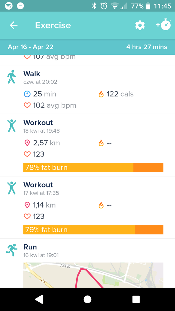Screen dimensions: 175x311
Task: Open Workout entry from 17 kwi at 17:35
Action: click(87, 207)
